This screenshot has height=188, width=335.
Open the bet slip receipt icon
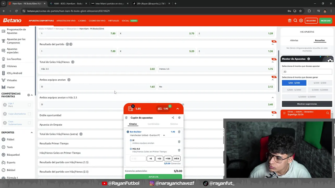pos(131,109)
